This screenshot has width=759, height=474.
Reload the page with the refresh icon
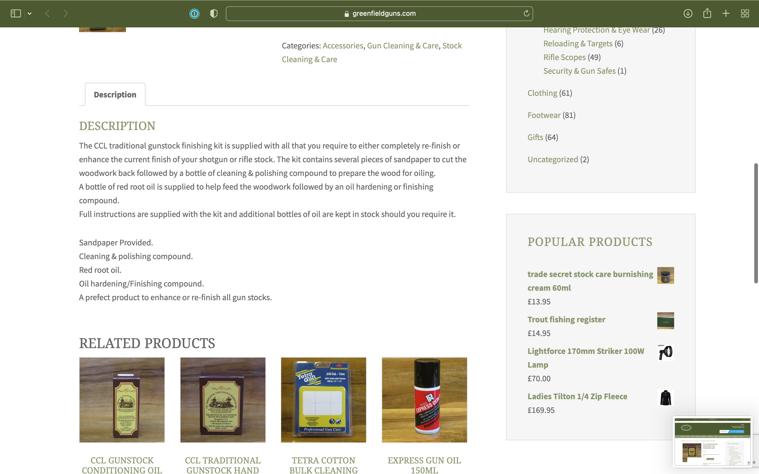526,13
